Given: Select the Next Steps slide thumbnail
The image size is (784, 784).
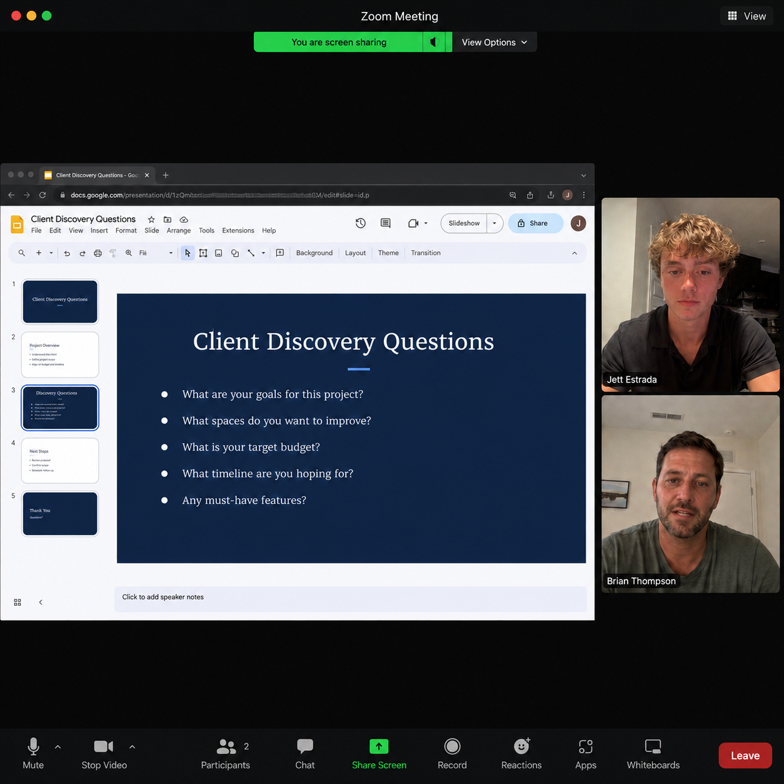Looking at the screenshot, I should (60, 461).
